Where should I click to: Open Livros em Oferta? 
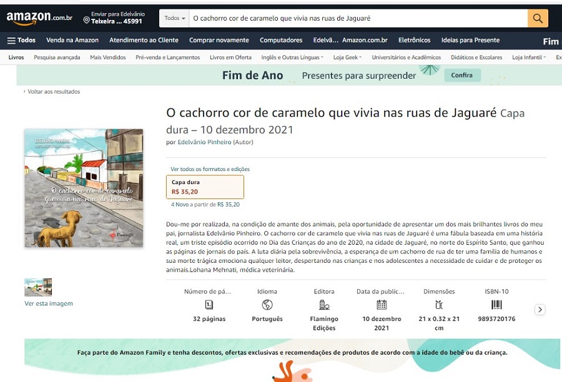(230, 57)
